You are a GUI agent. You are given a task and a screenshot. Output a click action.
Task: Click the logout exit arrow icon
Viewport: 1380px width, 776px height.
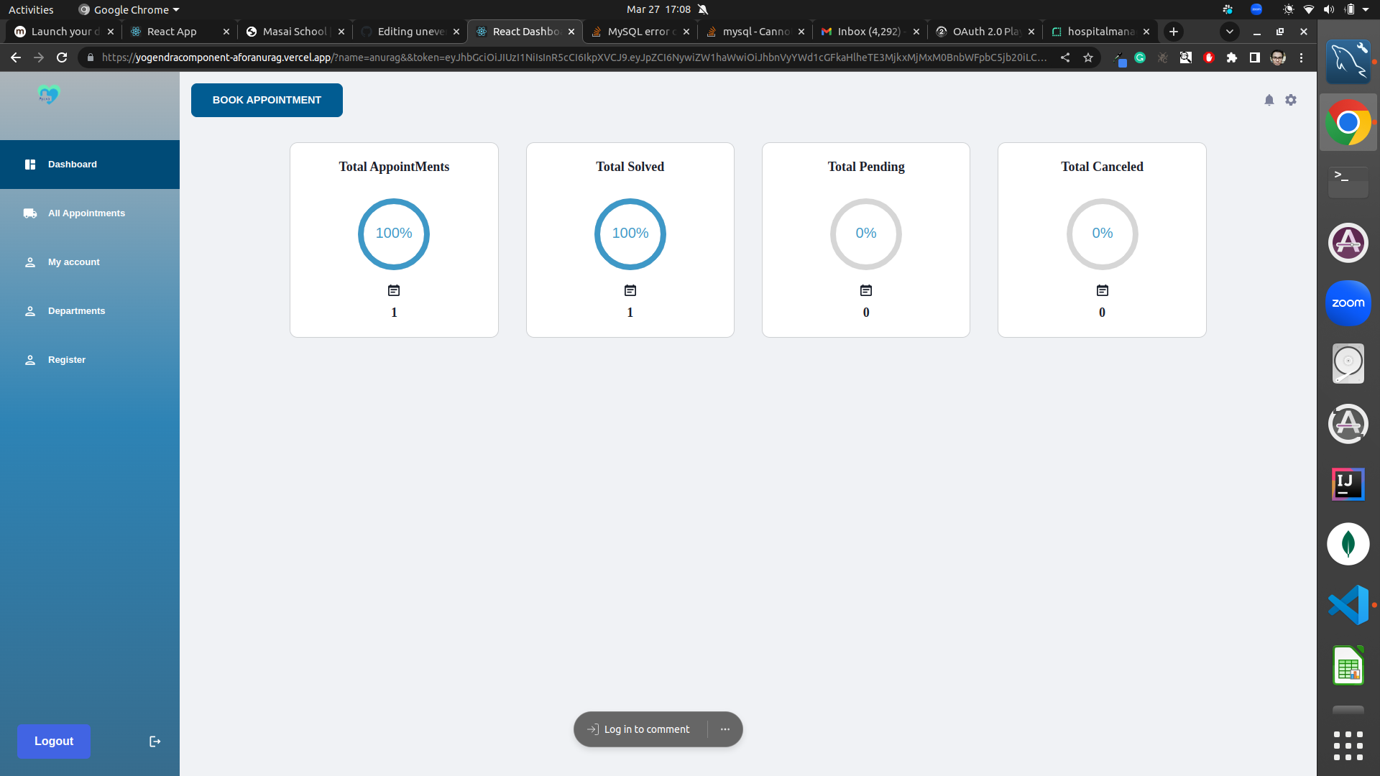[155, 742]
